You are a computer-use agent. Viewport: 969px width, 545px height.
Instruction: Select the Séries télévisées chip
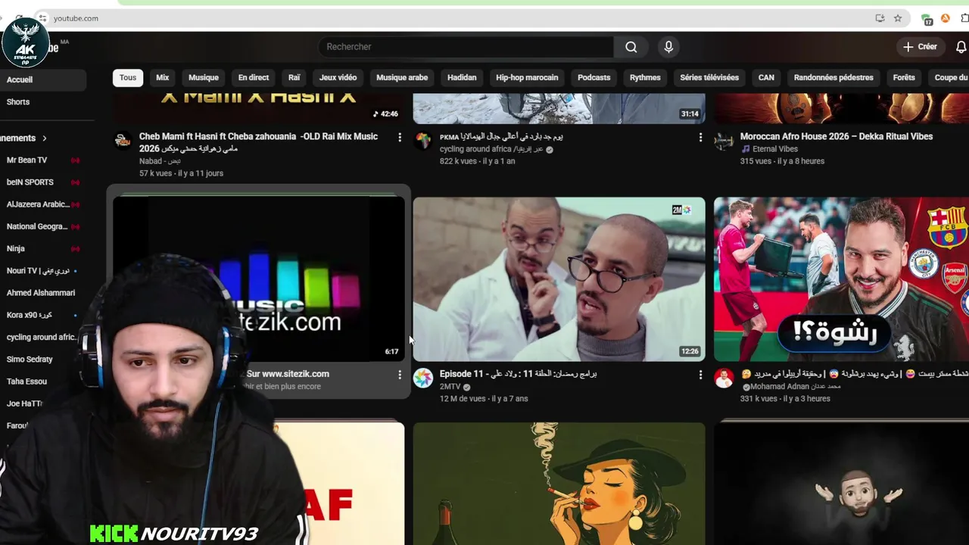pyautogui.click(x=709, y=77)
